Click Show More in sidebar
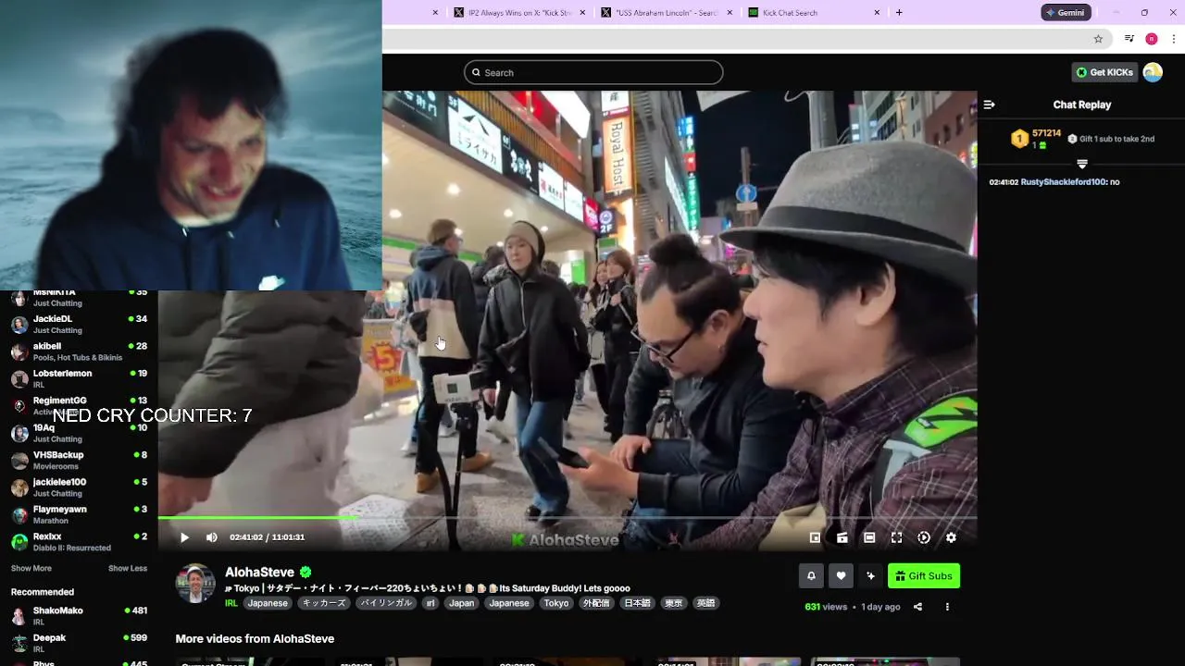This screenshot has width=1185, height=666. pos(31,568)
